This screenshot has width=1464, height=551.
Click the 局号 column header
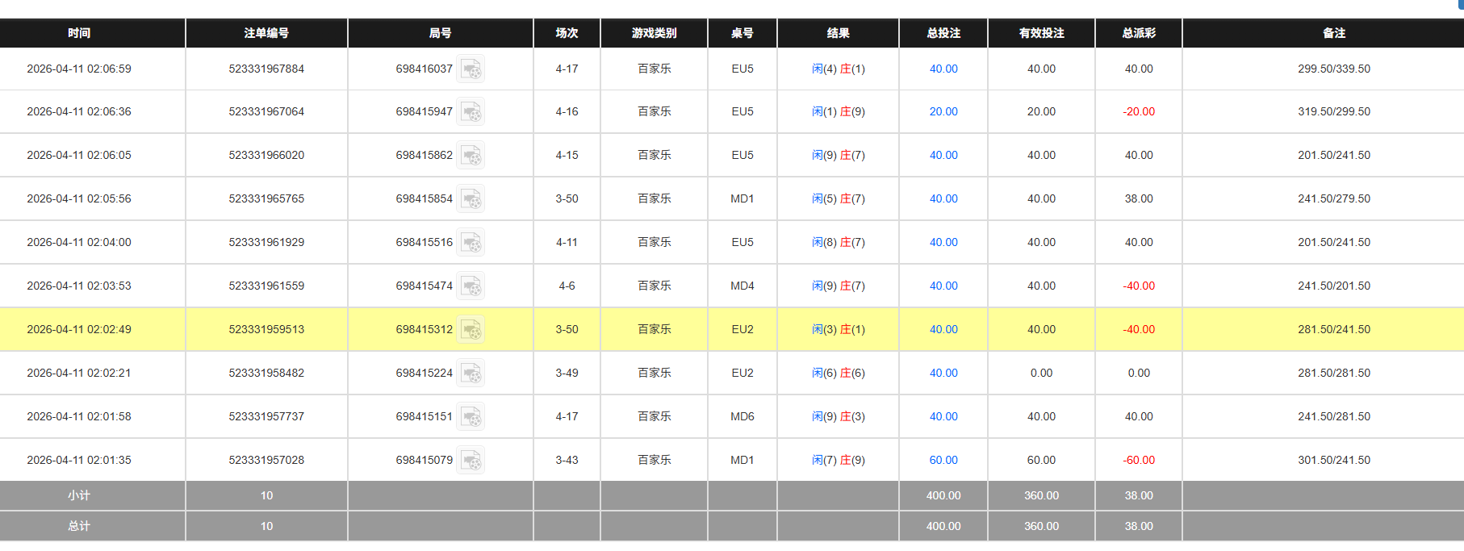pos(440,33)
